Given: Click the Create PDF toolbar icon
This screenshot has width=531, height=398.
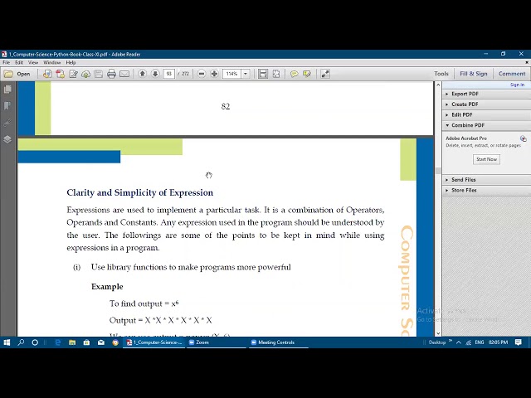Looking at the screenshot, I should coord(61,74).
